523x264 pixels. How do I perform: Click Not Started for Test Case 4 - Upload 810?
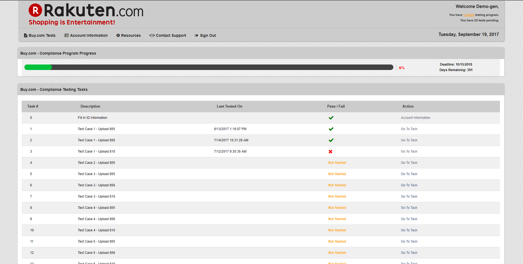[337, 230]
